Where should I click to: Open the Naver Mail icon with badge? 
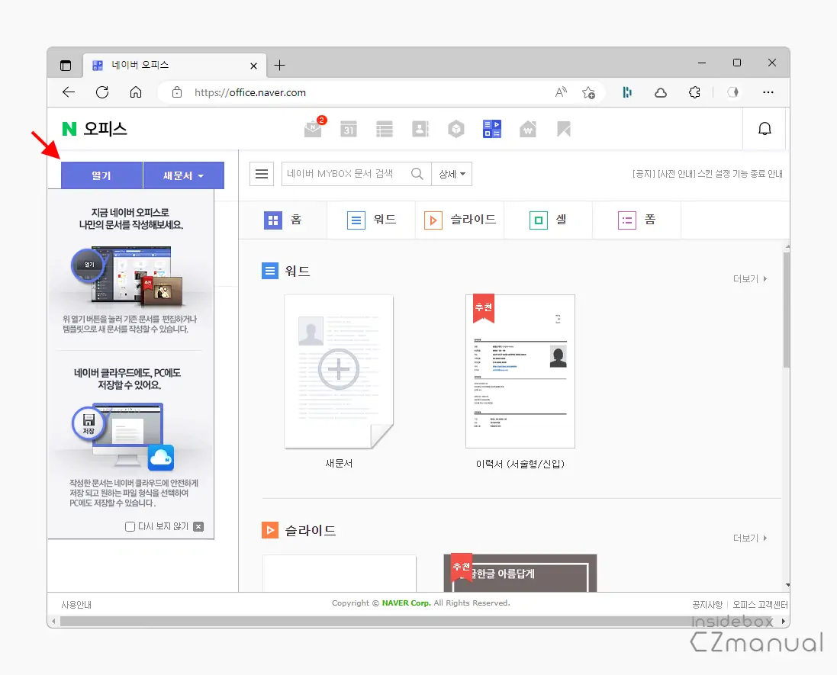[314, 129]
